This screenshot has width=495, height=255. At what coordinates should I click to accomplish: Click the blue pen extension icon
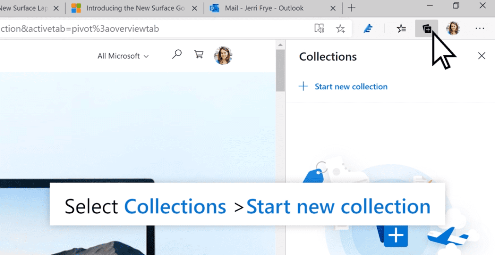(368, 29)
